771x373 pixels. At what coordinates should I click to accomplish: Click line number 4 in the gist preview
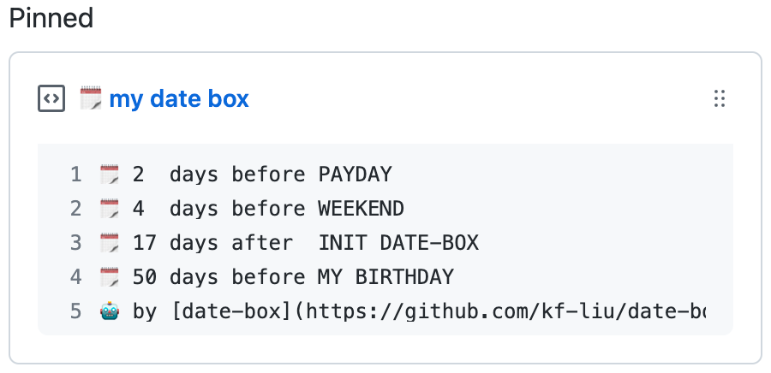75,278
